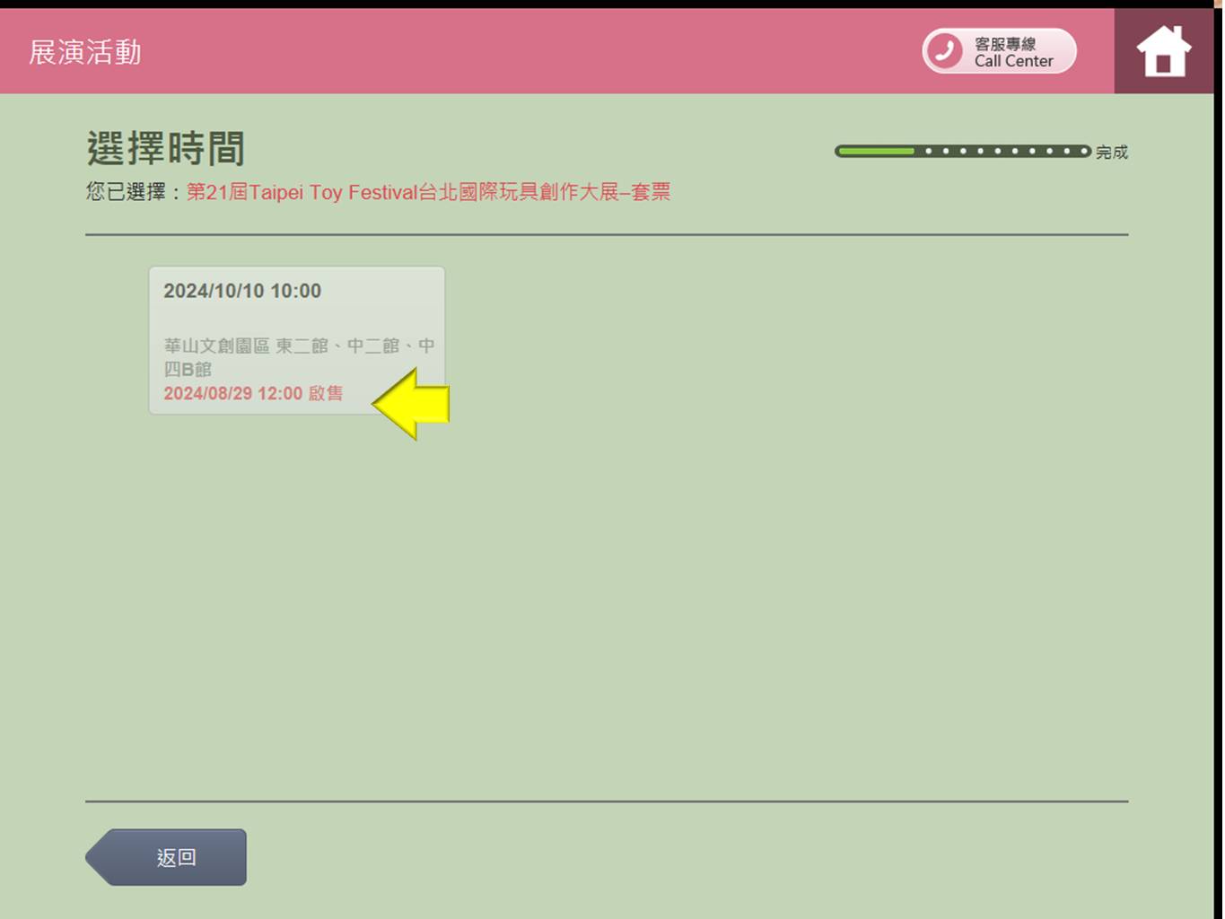Click the 展演活動 header title

[85, 52]
